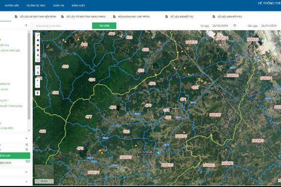Select the draw marker tool on the map
Viewport: 281px width, 187px height.
(x=38, y=55)
